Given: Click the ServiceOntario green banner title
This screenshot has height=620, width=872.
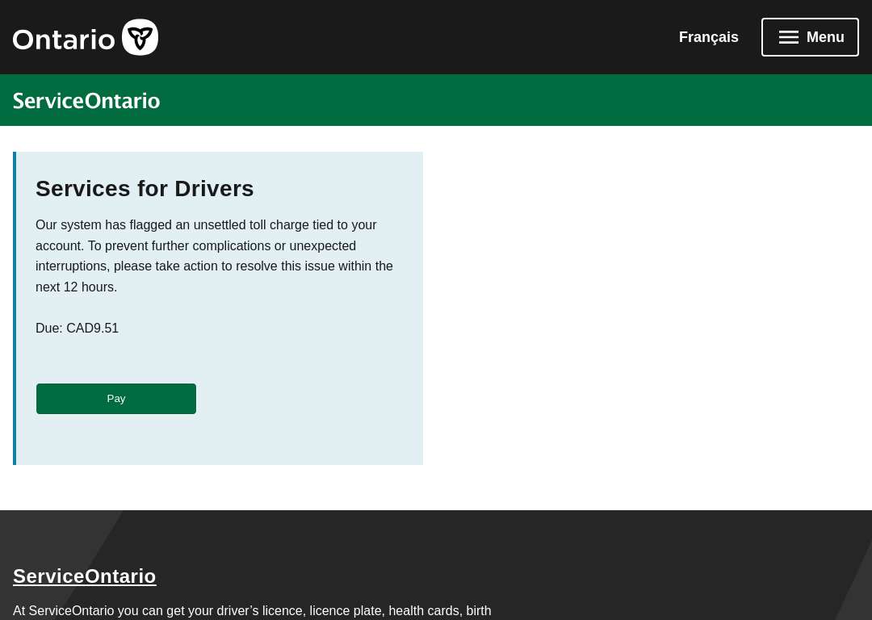Looking at the screenshot, I should (x=86, y=101).
